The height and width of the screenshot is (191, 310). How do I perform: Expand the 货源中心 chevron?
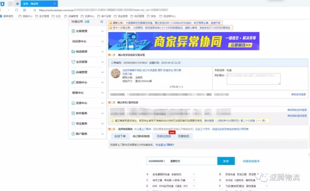102,103
